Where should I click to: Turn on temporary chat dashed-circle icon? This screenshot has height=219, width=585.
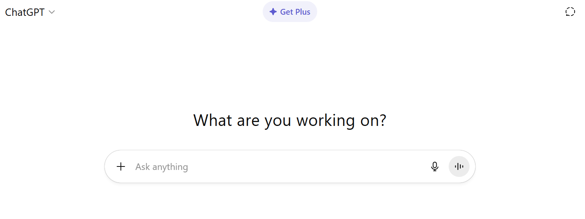coord(570,12)
